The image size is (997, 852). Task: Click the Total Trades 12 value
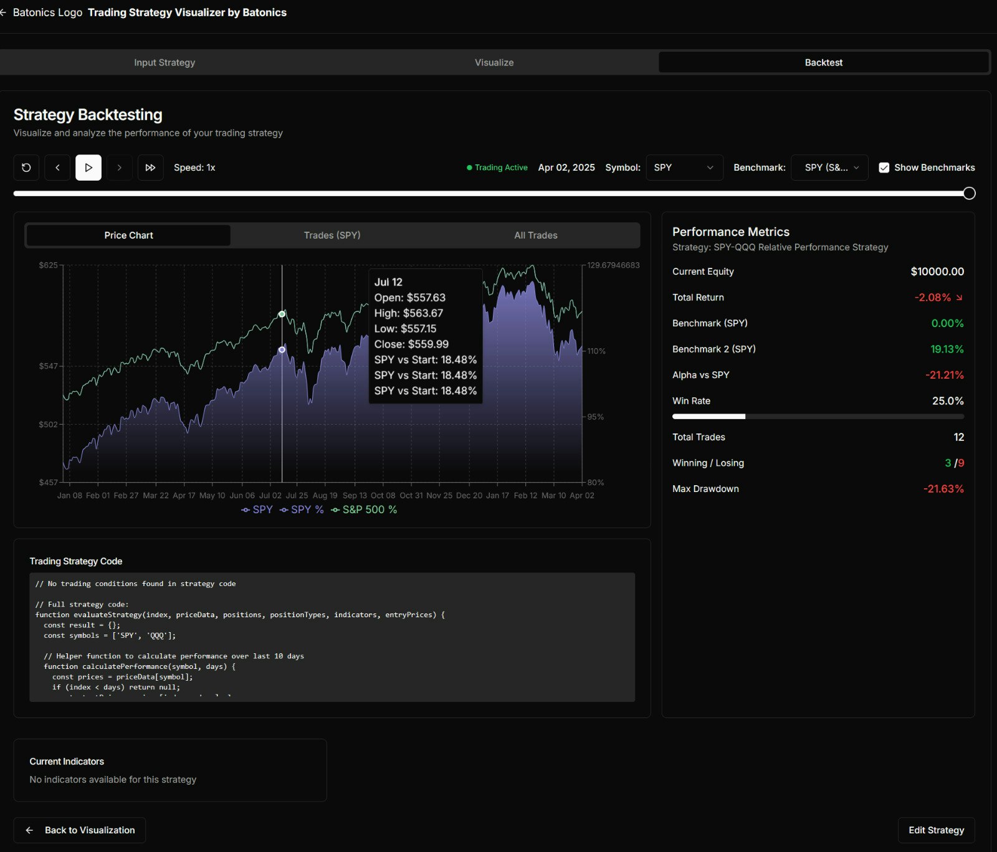959,437
